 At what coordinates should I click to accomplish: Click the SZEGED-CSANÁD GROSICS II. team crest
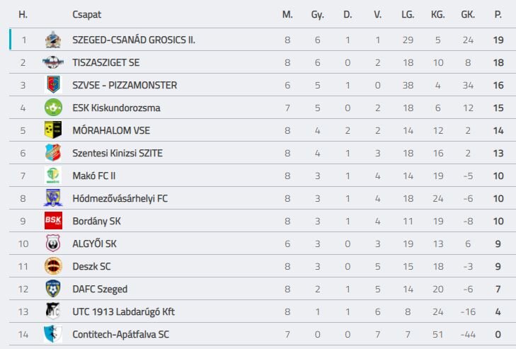pos(53,40)
